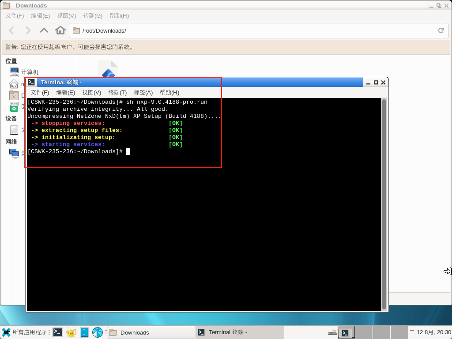Viewport: 452px width, 339px height.
Task: Switch to Downloads window in taskbar
Action: click(x=151, y=332)
